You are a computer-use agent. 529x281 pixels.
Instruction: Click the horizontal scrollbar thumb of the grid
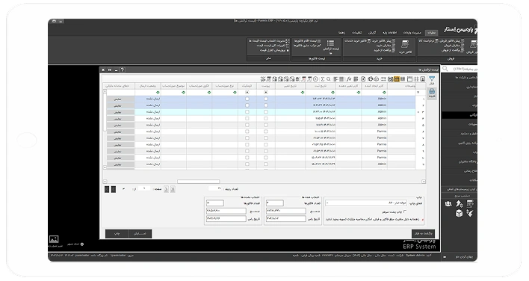coord(199,182)
